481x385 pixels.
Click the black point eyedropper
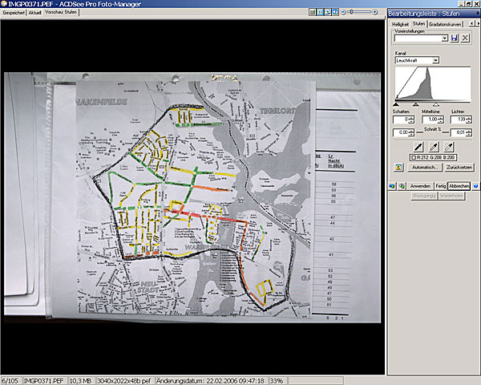click(418, 147)
